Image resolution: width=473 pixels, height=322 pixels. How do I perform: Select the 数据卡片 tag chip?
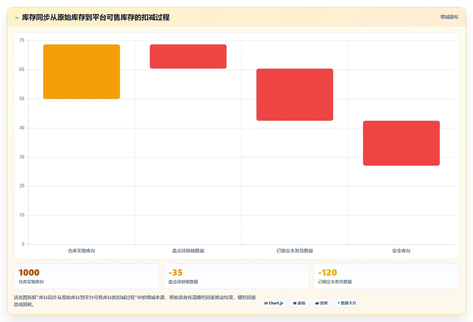click(347, 303)
